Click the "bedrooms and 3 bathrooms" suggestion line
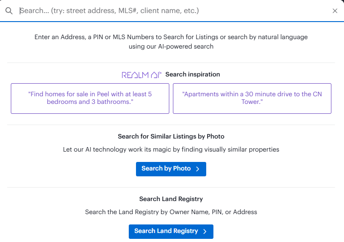344x242 pixels. (x=90, y=102)
